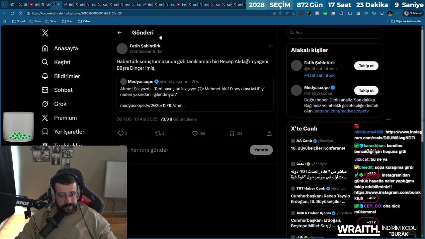Click the browser back button
This screenshot has height=239, width=425.
4,13
